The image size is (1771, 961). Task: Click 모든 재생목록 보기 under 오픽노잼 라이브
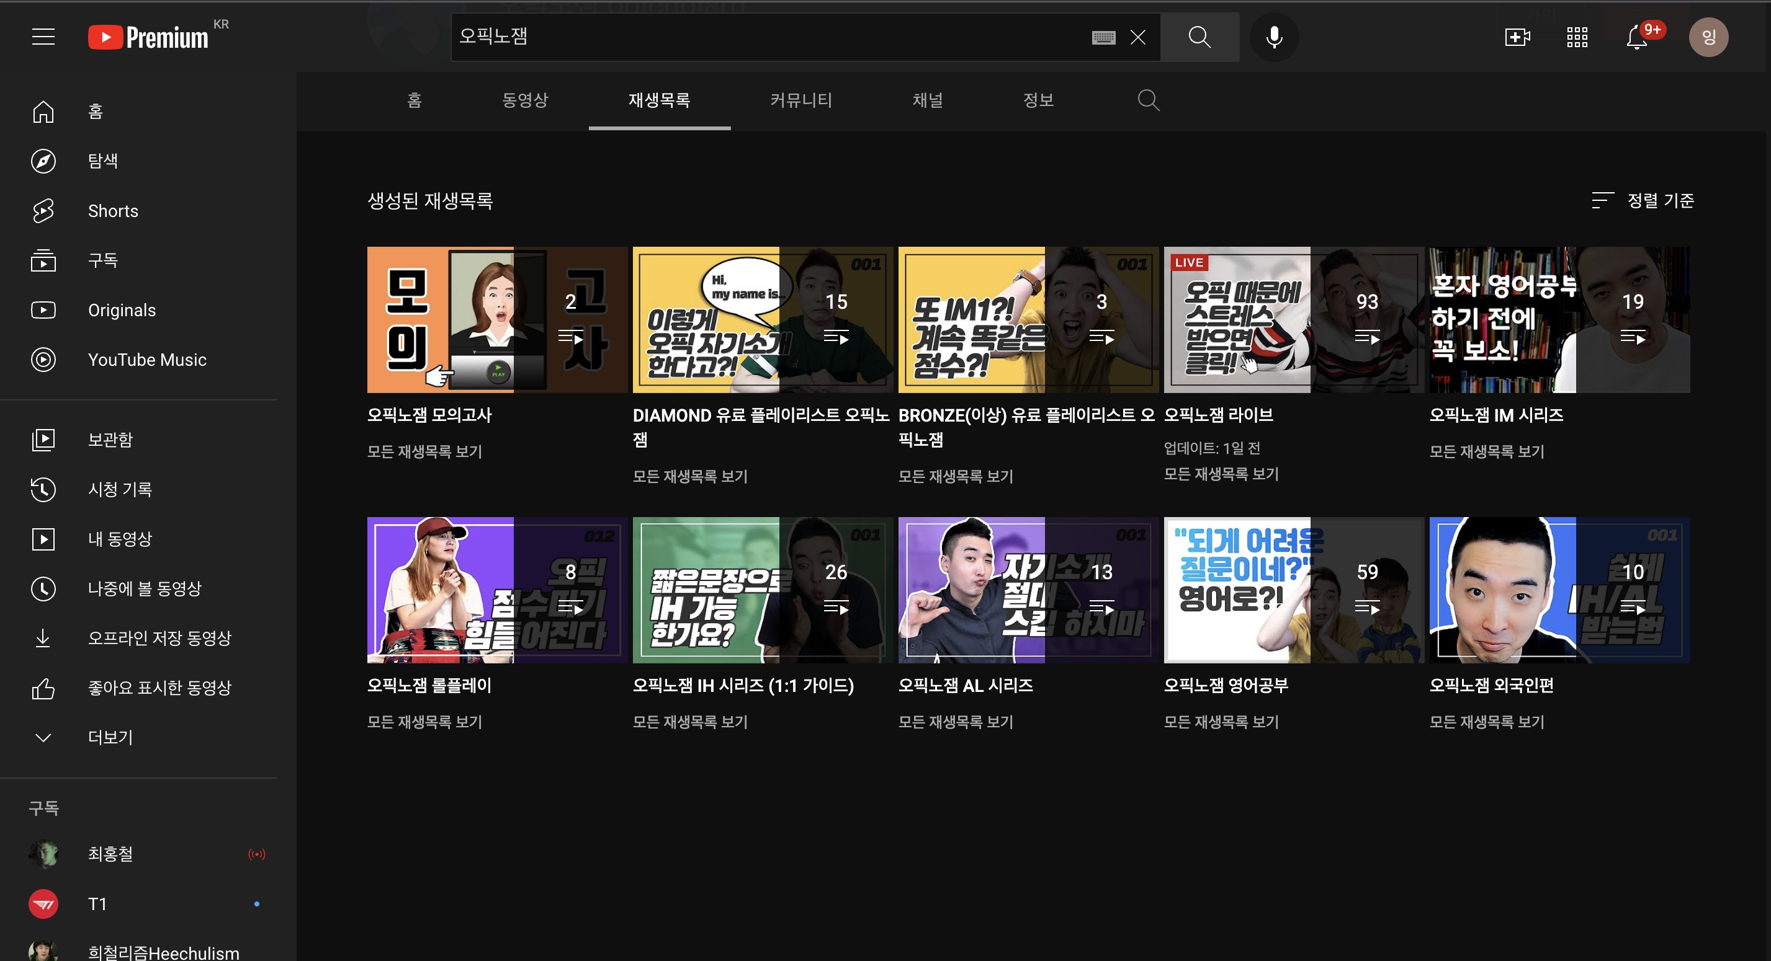click(1221, 474)
